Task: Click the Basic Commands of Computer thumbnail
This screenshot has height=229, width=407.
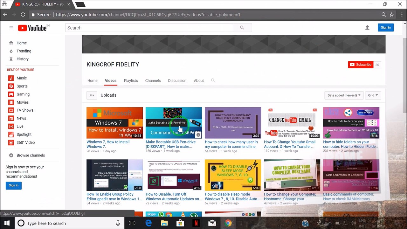Action: 351,175
